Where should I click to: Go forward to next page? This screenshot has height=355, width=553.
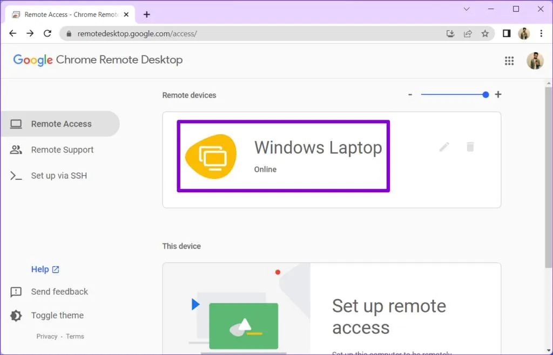point(30,33)
